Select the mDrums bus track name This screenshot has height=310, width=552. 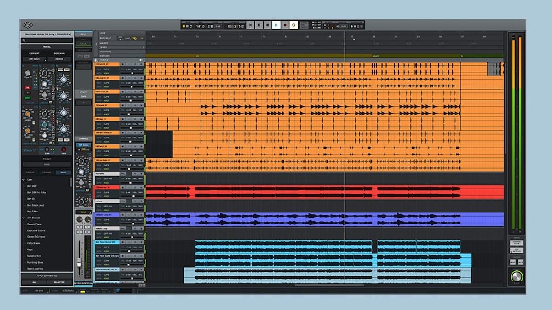click(x=107, y=174)
